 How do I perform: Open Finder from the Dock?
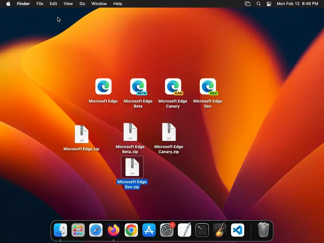click(60, 230)
